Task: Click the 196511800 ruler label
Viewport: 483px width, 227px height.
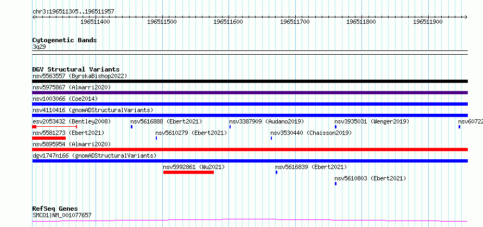Action: click(x=361, y=22)
